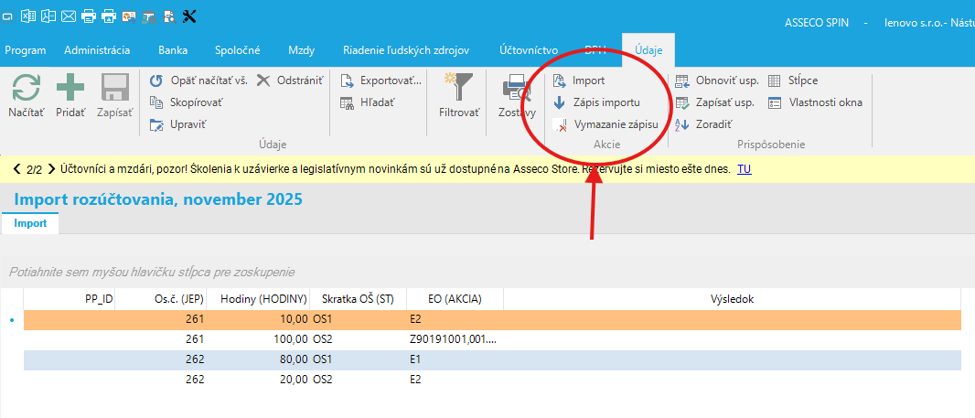Click the Excel export icon in title bar

(28, 16)
